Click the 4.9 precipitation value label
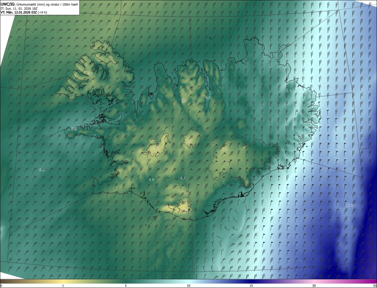The image size is (377, 288). [x=151, y=179]
